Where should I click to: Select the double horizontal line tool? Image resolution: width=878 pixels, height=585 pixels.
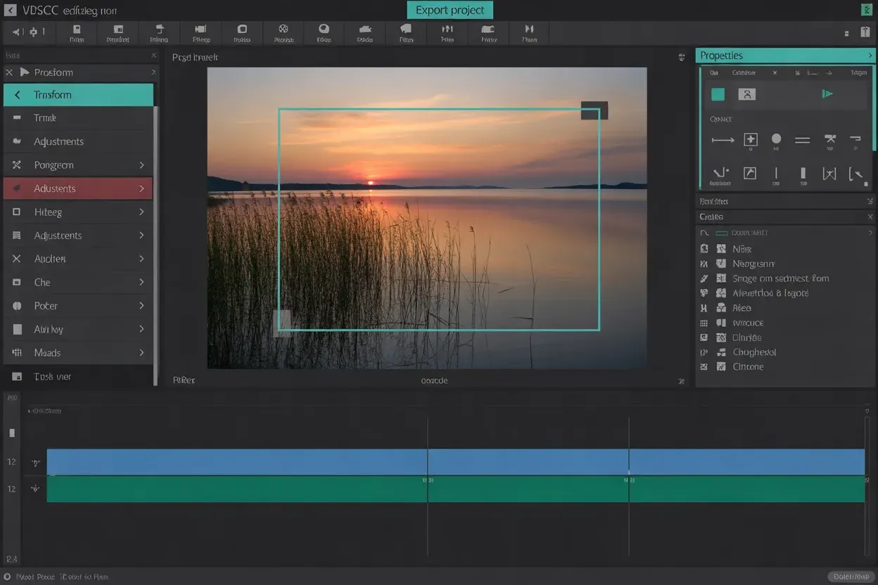[x=802, y=140]
